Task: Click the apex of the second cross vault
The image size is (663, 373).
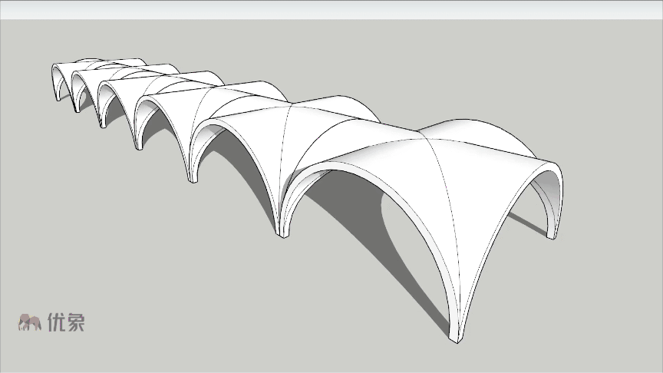Action: pyautogui.click(x=285, y=107)
